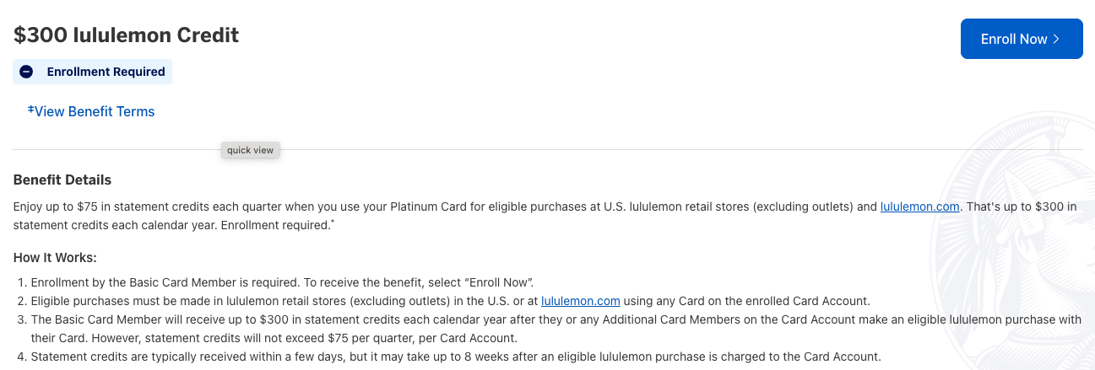The width and height of the screenshot is (1095, 370).
Task: Select the Enrollment Required badge text
Action: click(x=106, y=72)
